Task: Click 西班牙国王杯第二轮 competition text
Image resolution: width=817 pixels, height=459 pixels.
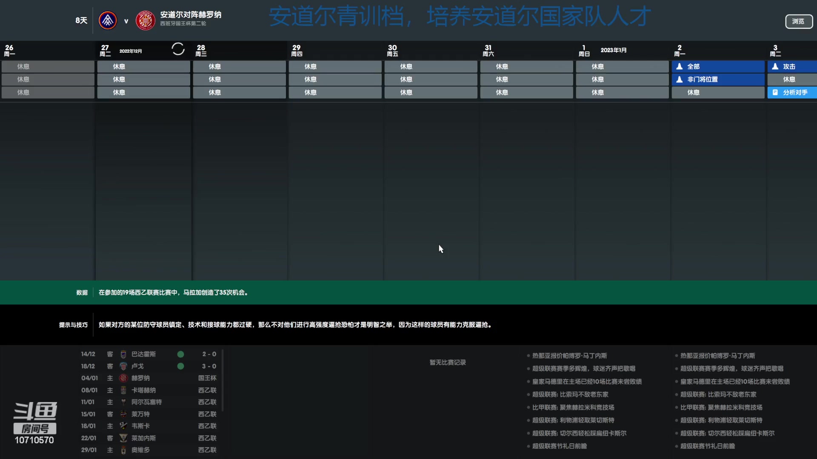Action: (x=183, y=24)
